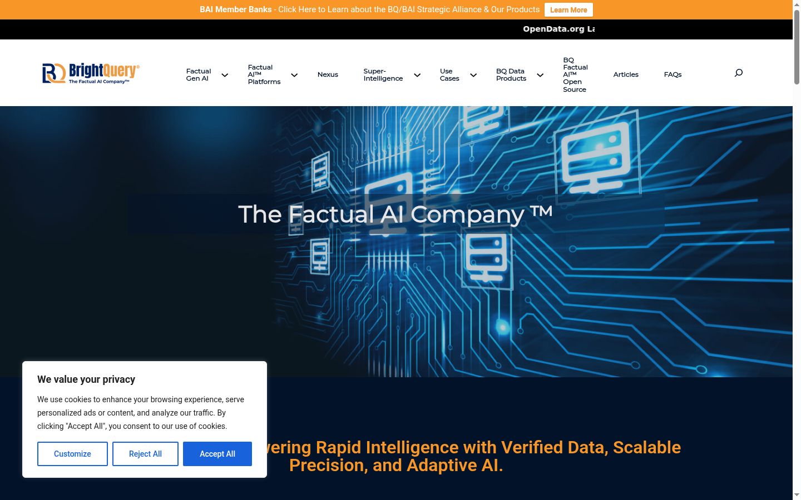Expand the Use Cases submenu chevron
This screenshot has width=801, height=500.
click(x=473, y=75)
